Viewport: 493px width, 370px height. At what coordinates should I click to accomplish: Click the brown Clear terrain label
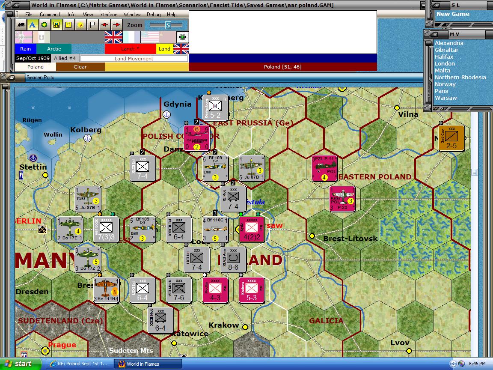point(80,67)
